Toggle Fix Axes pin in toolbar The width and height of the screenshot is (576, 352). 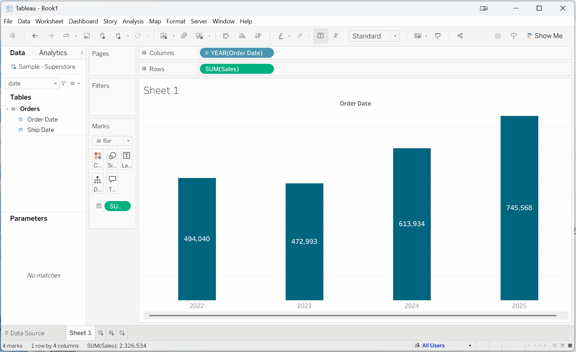click(336, 36)
